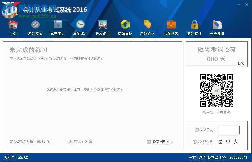This screenshot has width=252, height=162.
Task: Open 错题重做 to redo wrong questions
Action: pyautogui.click(x=125, y=28)
